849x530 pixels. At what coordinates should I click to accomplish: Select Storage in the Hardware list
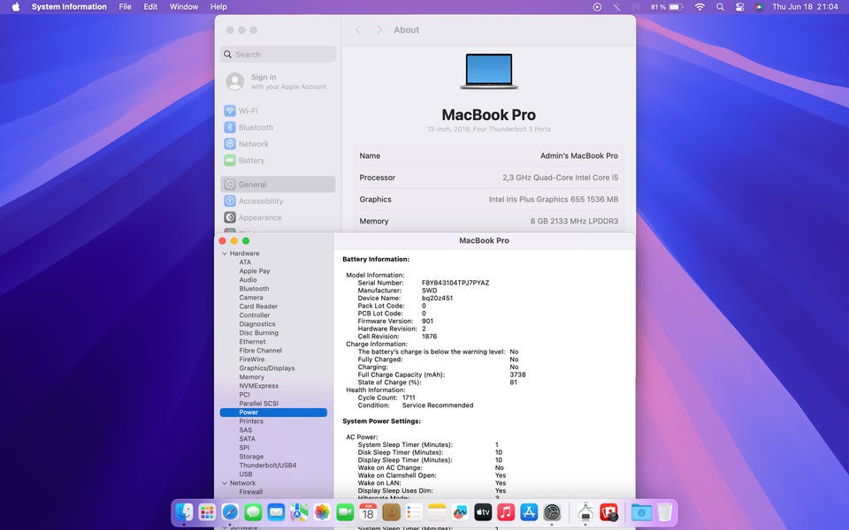[x=251, y=457]
